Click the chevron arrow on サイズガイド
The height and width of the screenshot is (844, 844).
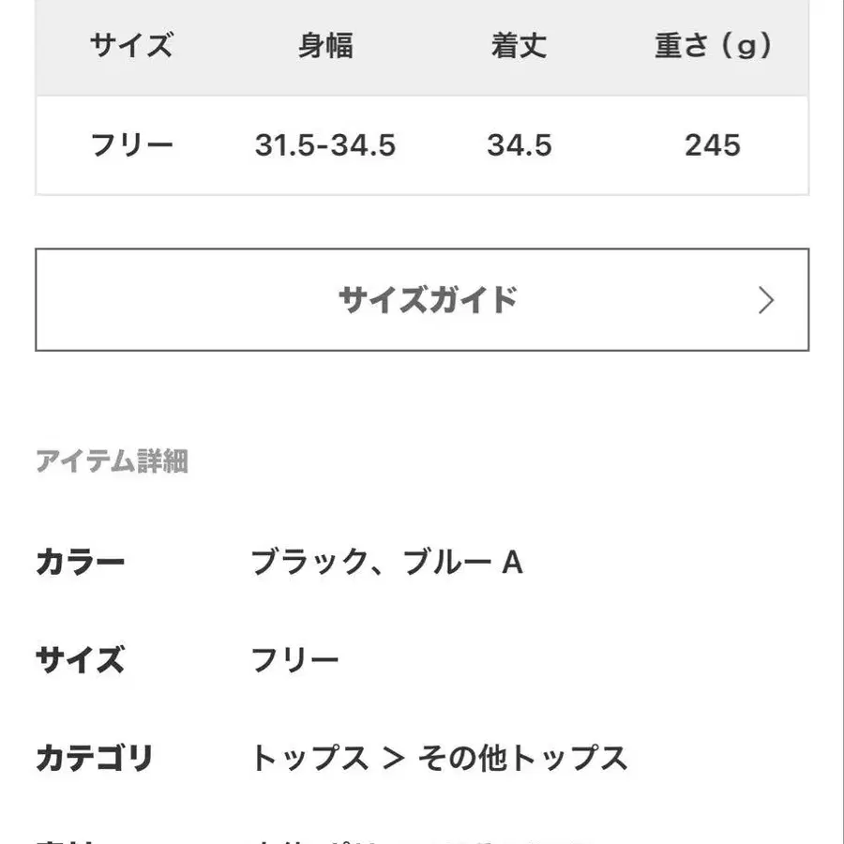[766, 300]
